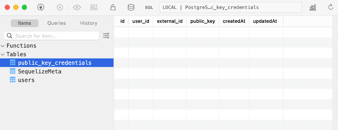Sort by the id column header
Image resolution: width=338 pixels, height=130 pixels.
point(122,21)
